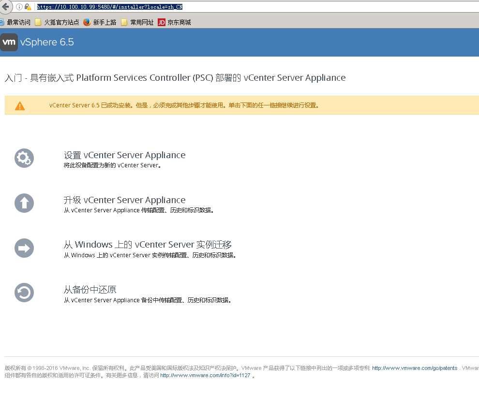Open 从备份中还原 link
479x397 pixels.
coord(90,290)
